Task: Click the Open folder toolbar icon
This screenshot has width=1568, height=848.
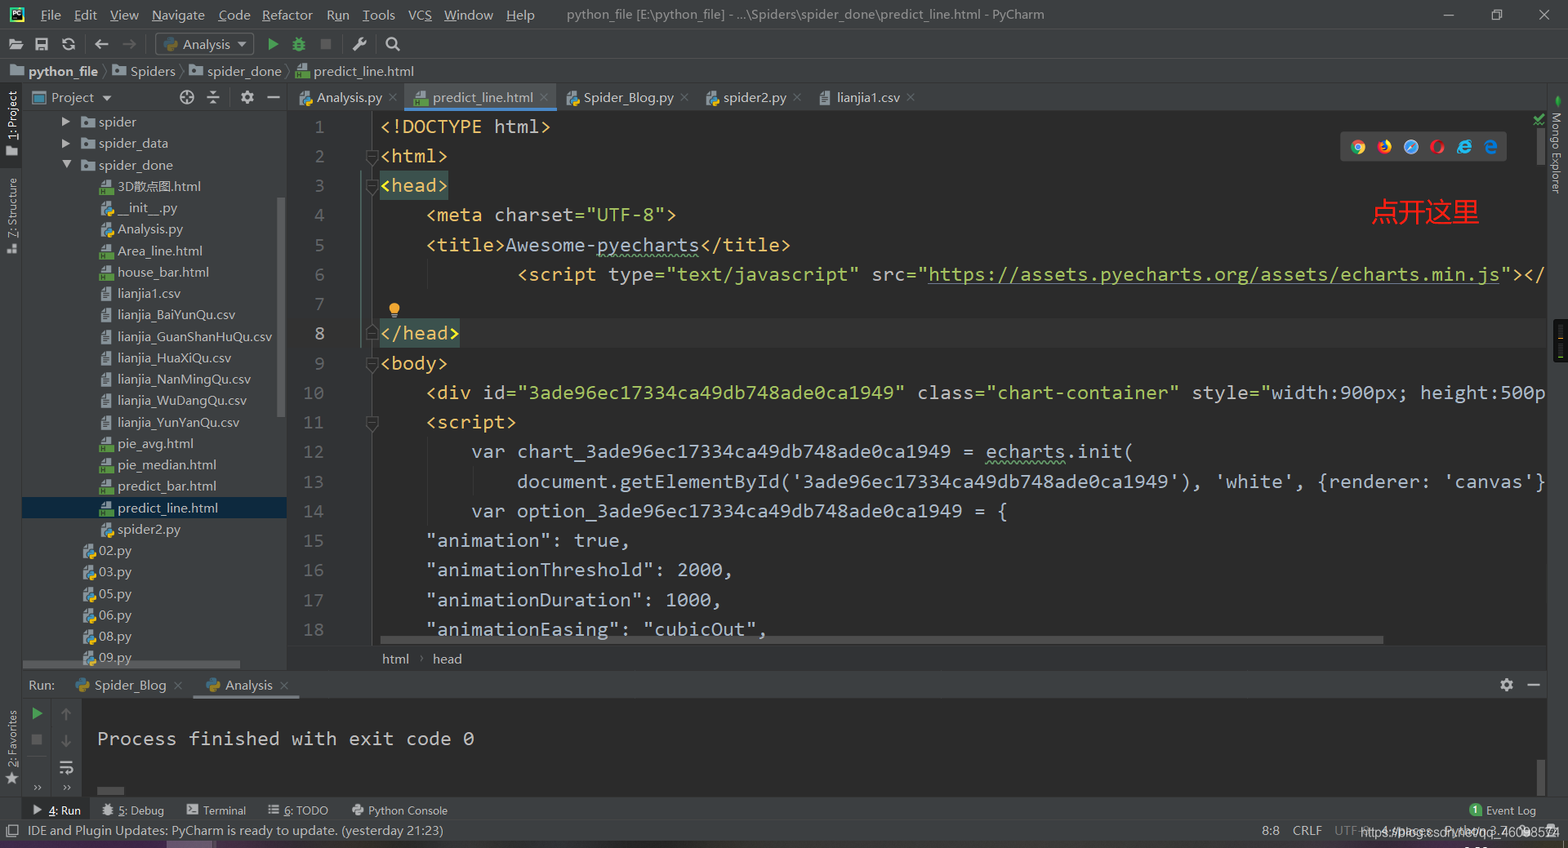Action: pos(16,44)
